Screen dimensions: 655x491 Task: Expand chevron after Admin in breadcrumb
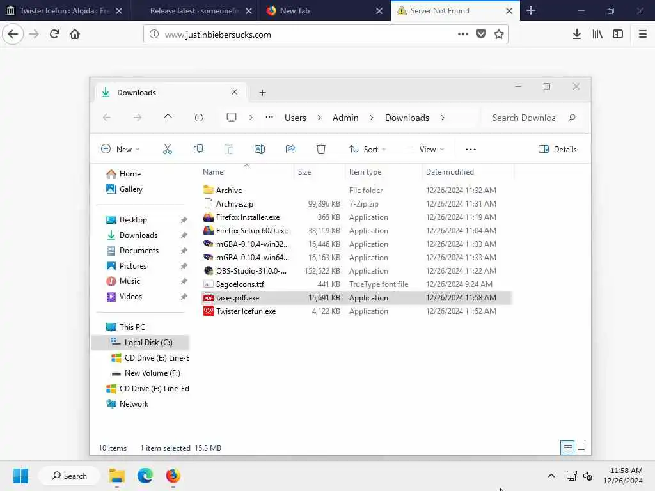pyautogui.click(x=372, y=118)
